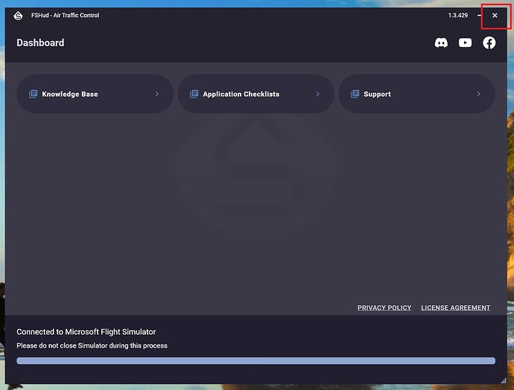The width and height of the screenshot is (514, 390).
Task: Click the version number 1.3.429
Action: tap(457, 16)
